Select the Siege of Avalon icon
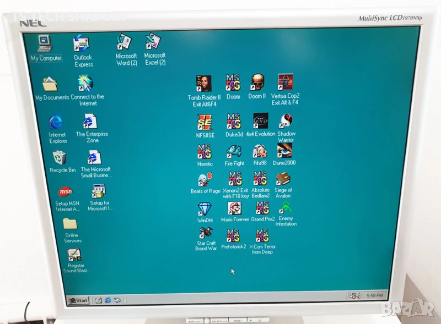 pos(283,179)
